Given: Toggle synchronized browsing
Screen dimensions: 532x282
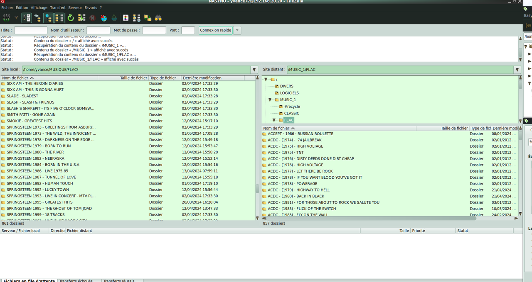Looking at the screenshot, I should point(148,18).
